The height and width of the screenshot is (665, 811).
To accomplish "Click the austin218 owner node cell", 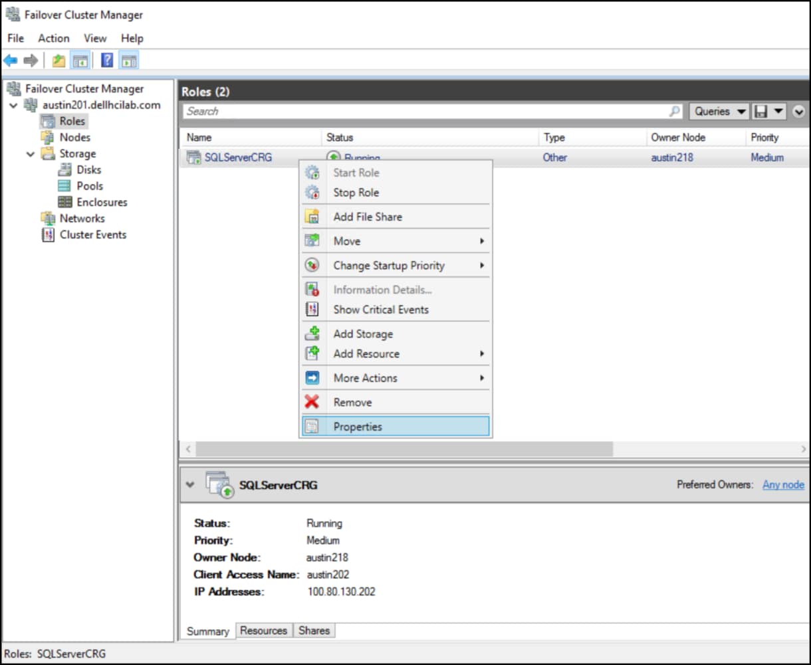I will click(x=672, y=157).
